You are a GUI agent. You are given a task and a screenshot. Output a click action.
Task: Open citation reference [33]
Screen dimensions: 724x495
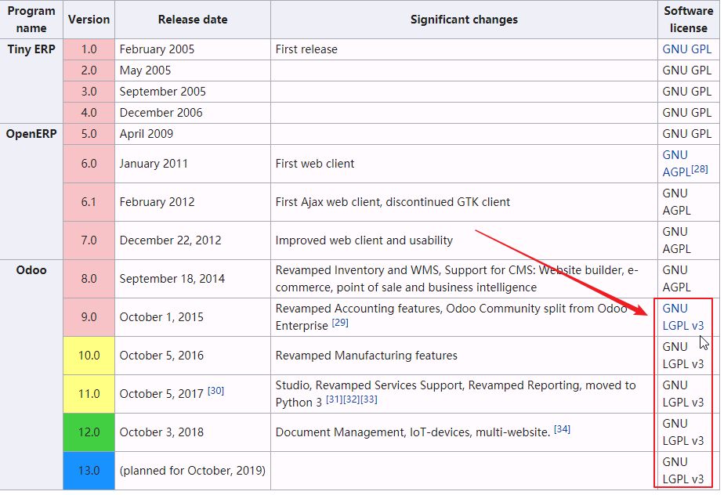tap(368, 399)
